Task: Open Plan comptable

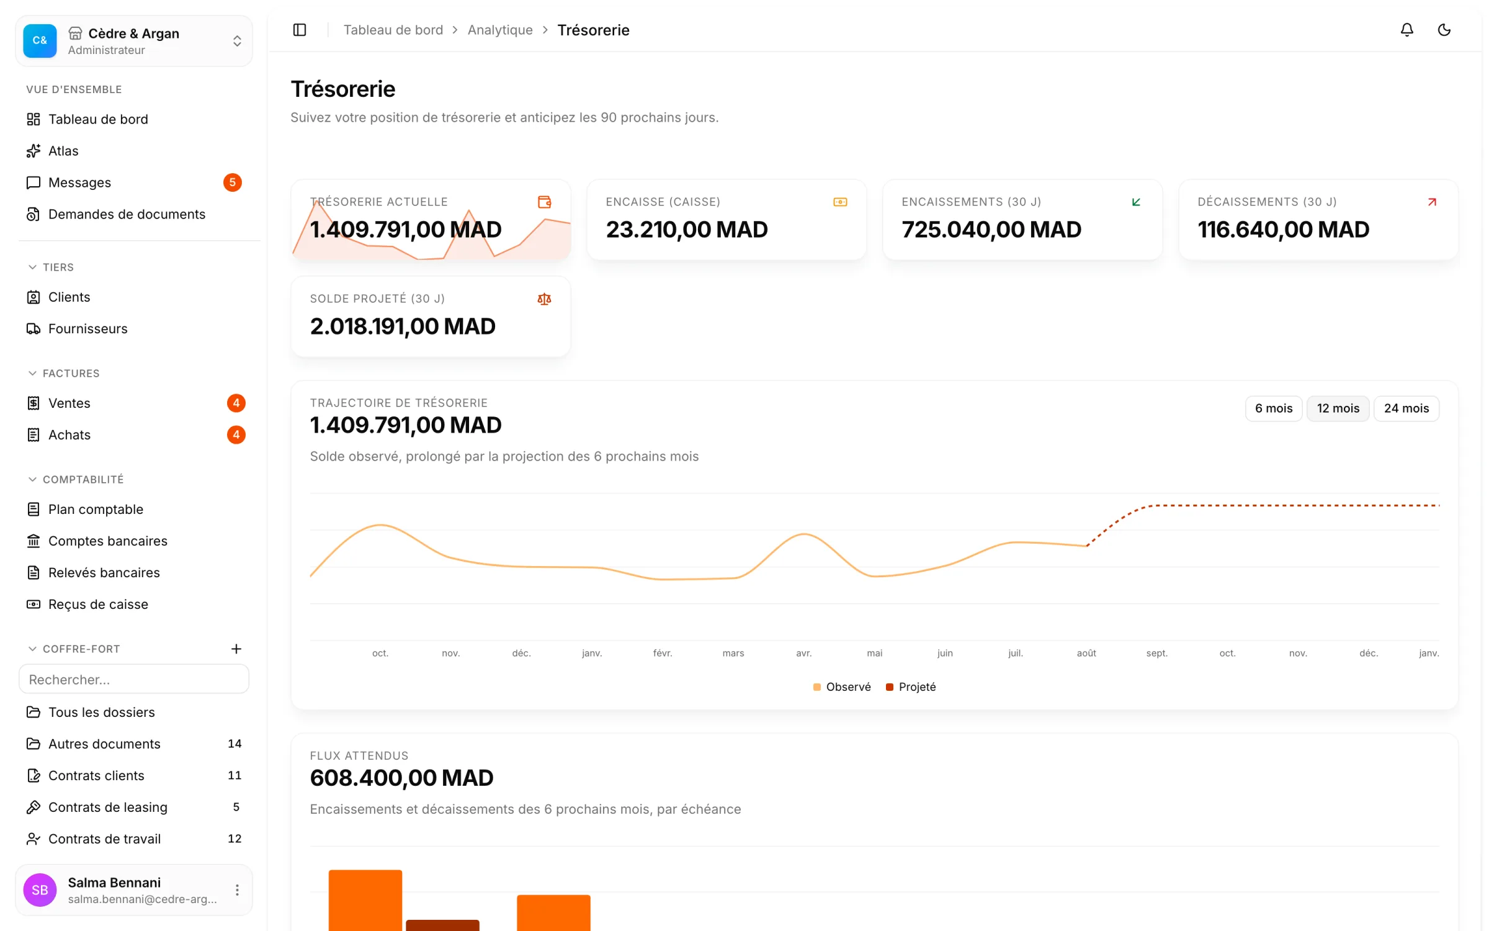Action: pos(134,510)
